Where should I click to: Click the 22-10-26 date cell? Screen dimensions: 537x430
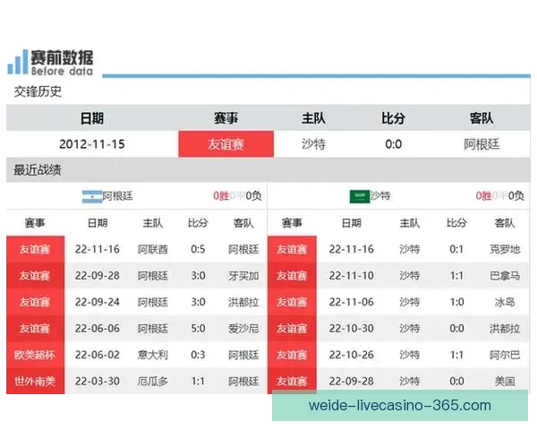pyautogui.click(x=352, y=355)
